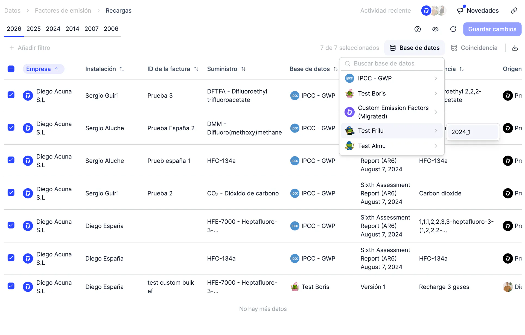Viewport: 525px width, 335px height.
Task: Click Test Boris icon in the test custom bulk ef row
Action: pyautogui.click(x=295, y=287)
